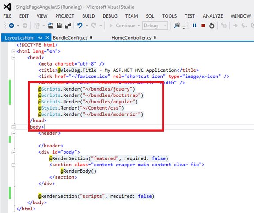
Task: Click the Visual Studio logo icon
Action: tap(8, 7)
